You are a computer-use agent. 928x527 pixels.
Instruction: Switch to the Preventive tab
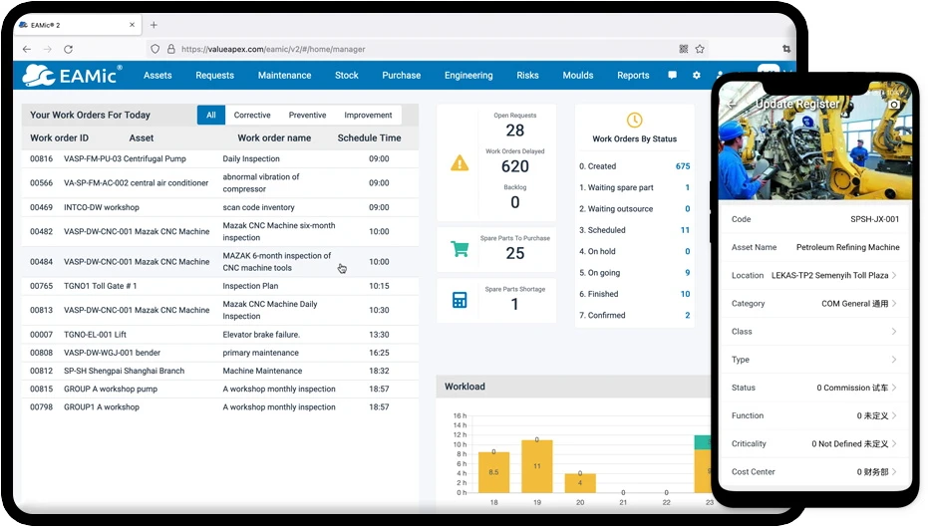tap(307, 116)
